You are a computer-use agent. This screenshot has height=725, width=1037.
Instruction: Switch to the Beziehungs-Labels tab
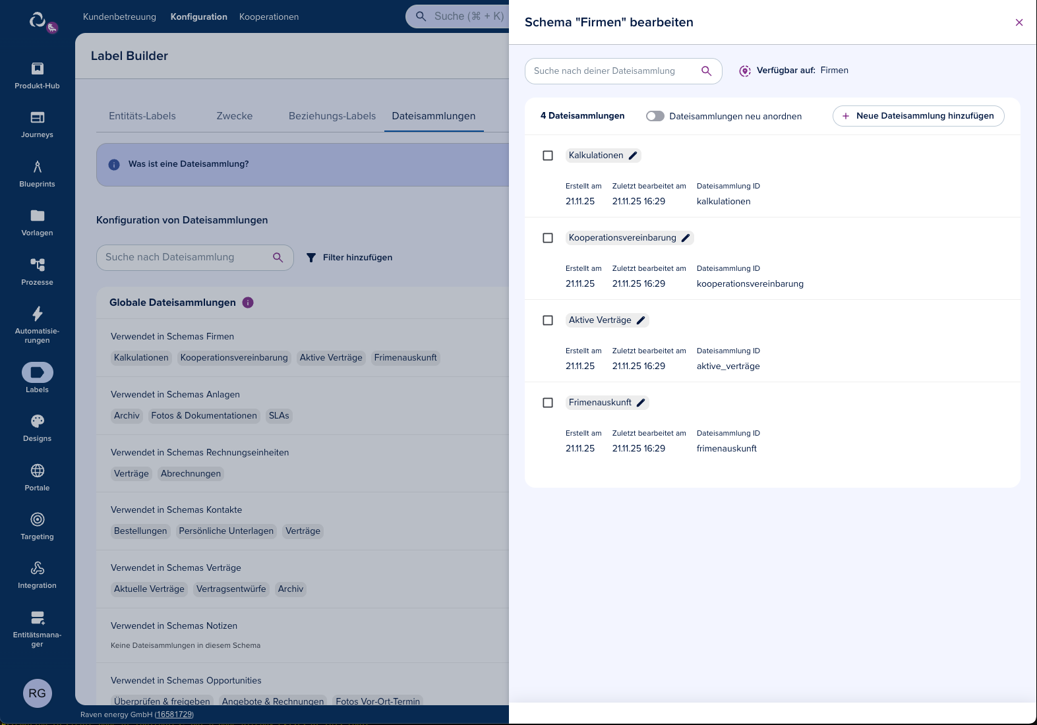(x=332, y=116)
